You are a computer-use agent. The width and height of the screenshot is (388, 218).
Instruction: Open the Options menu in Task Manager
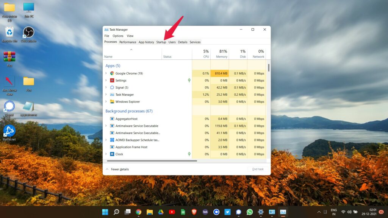point(118,36)
